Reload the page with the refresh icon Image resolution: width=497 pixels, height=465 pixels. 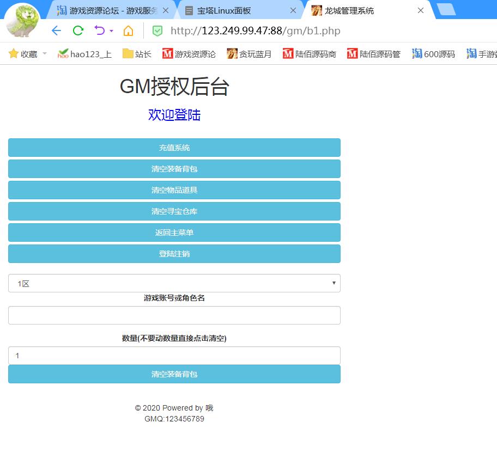78,30
